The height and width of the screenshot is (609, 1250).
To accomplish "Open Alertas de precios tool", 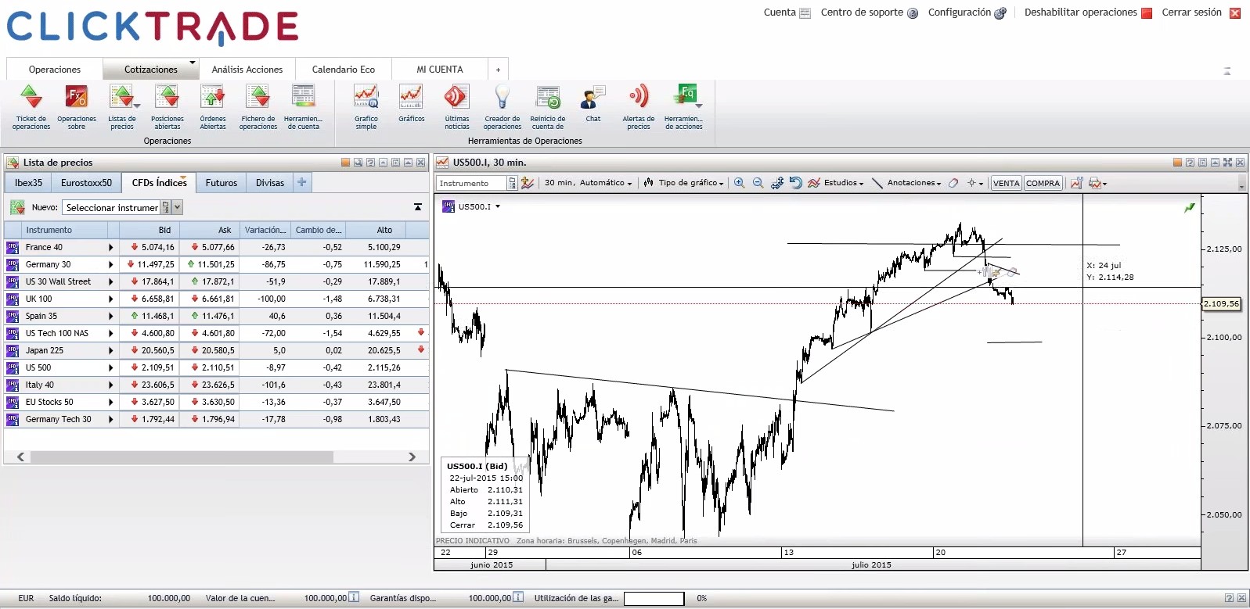I will pyautogui.click(x=639, y=107).
